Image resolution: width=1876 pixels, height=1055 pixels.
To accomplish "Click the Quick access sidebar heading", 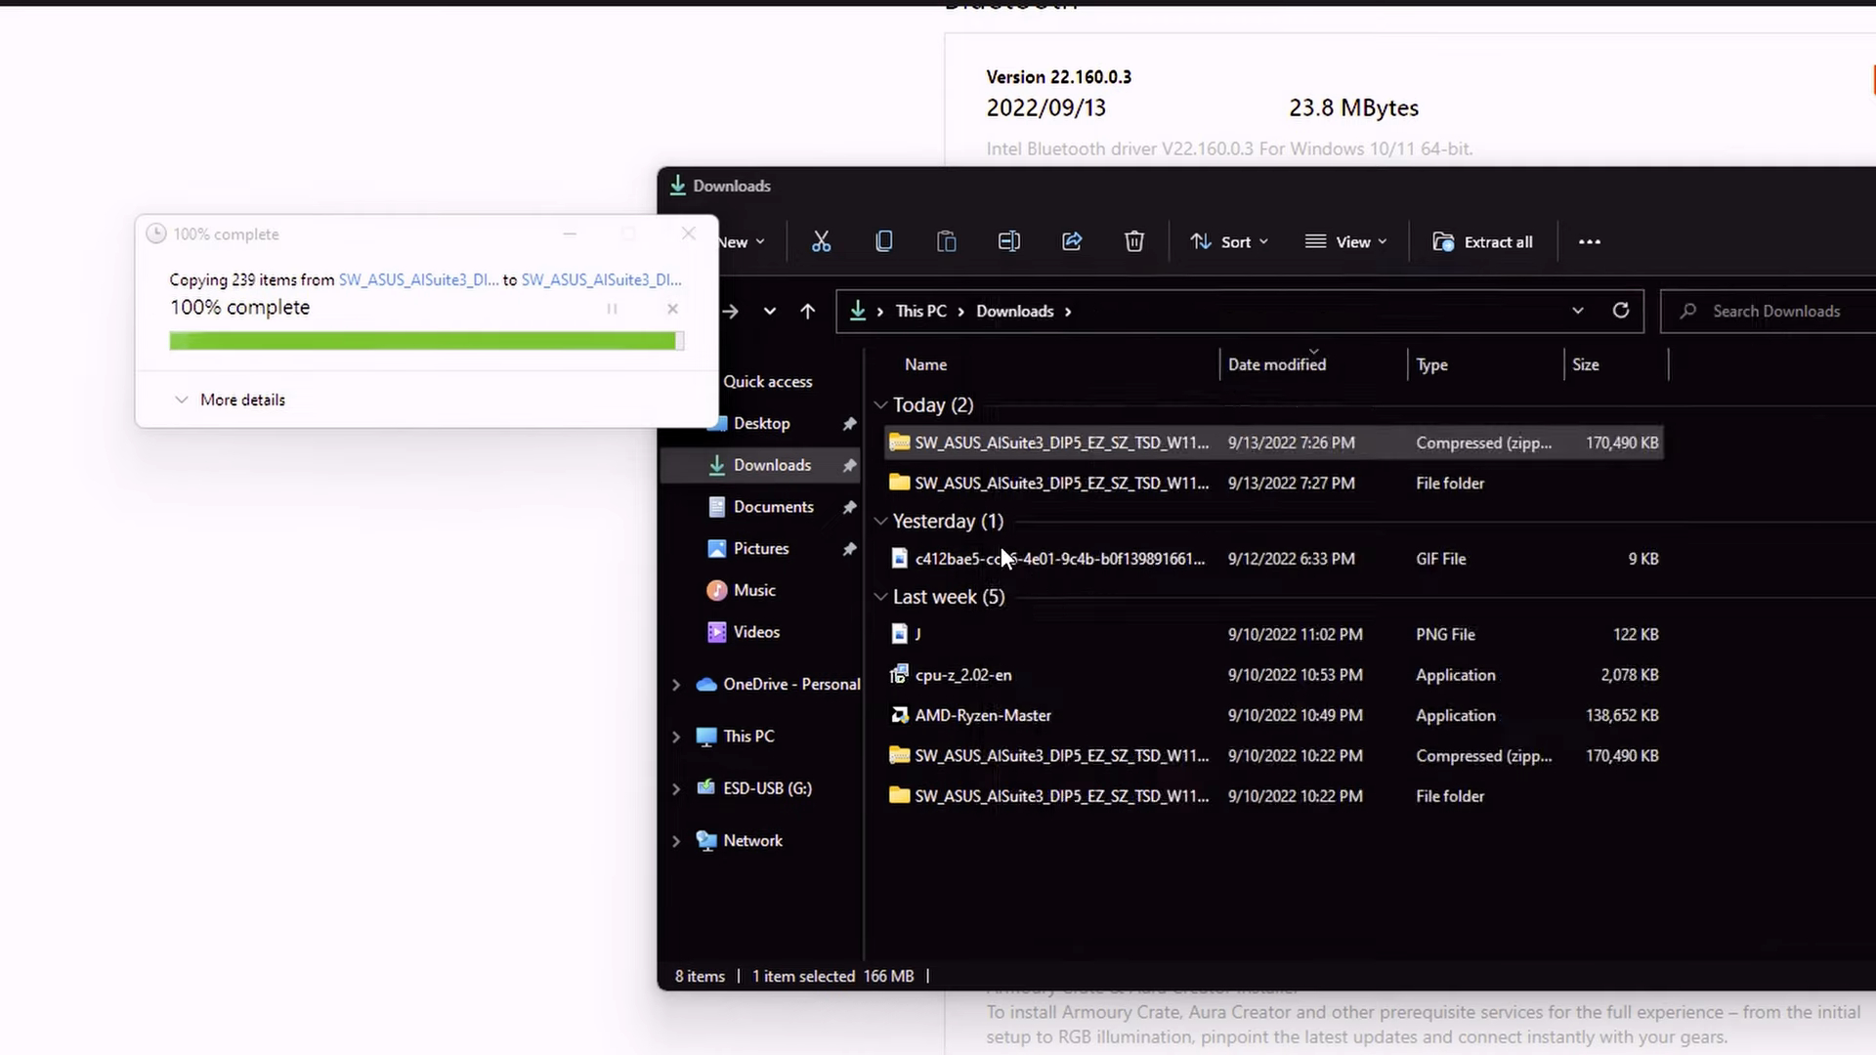I will (767, 381).
